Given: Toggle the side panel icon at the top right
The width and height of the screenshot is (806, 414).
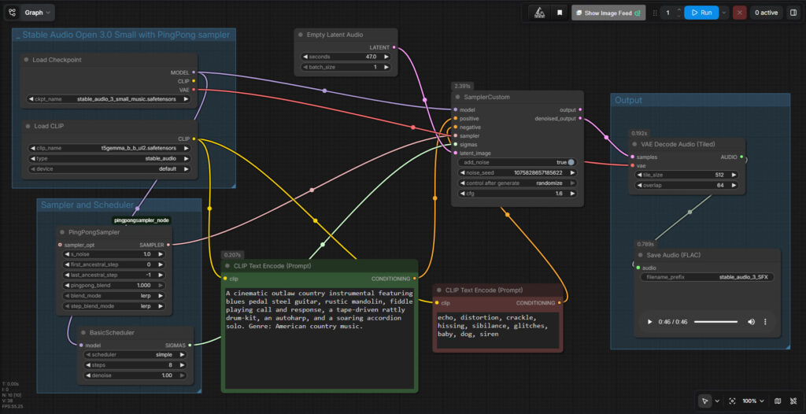Looking at the screenshot, I should pyautogui.click(x=793, y=13).
